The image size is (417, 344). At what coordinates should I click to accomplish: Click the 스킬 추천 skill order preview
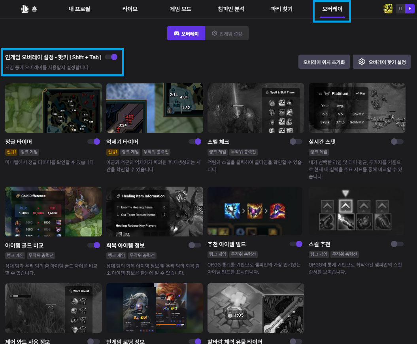pos(356,211)
